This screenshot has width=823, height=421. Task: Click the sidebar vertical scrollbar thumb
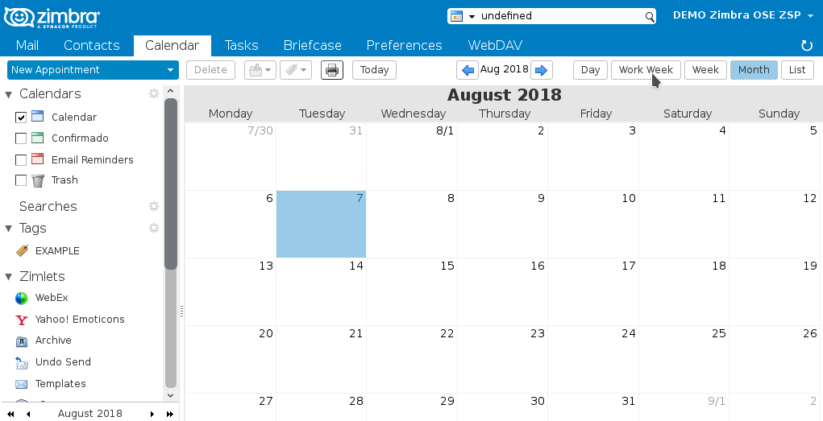coord(171,184)
